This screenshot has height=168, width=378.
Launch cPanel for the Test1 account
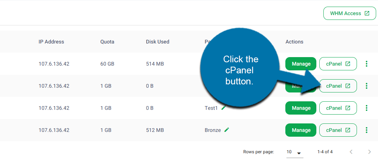tap(338, 108)
